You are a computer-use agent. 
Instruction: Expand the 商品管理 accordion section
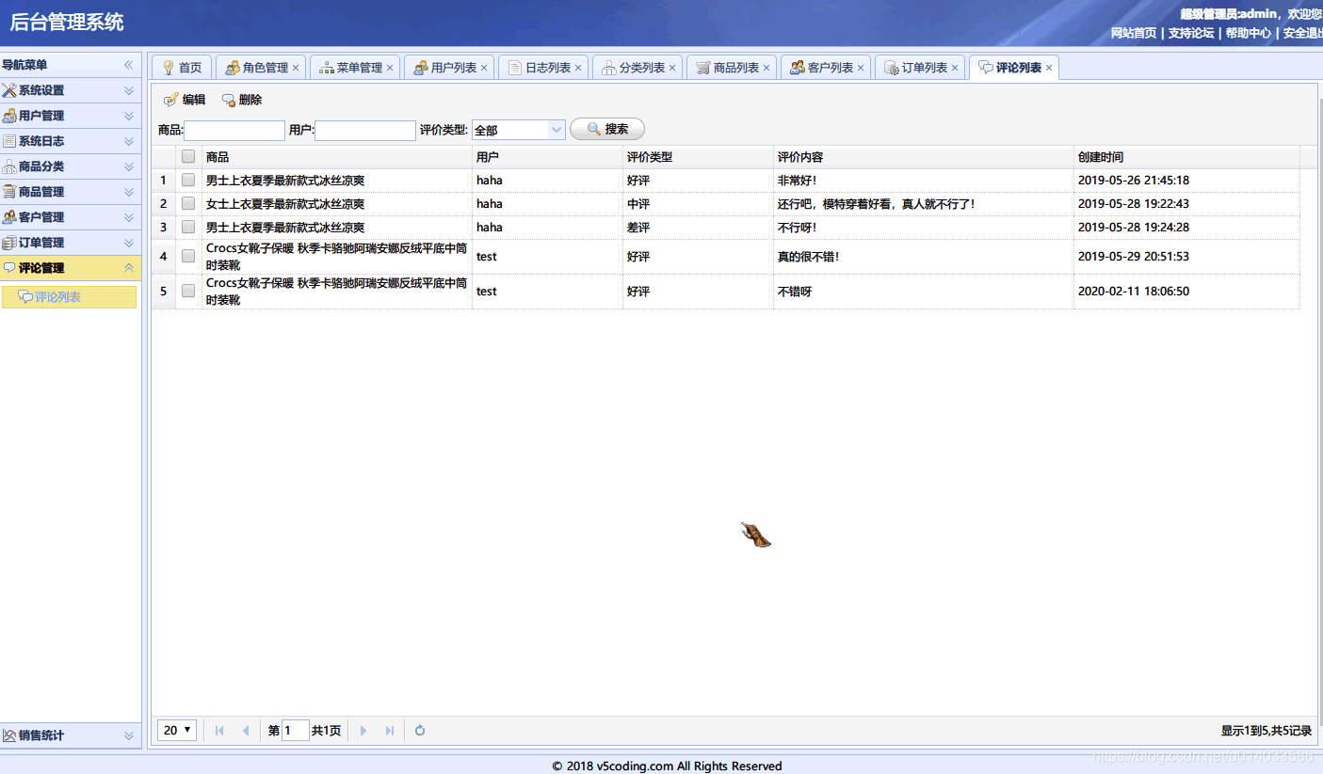(x=129, y=192)
